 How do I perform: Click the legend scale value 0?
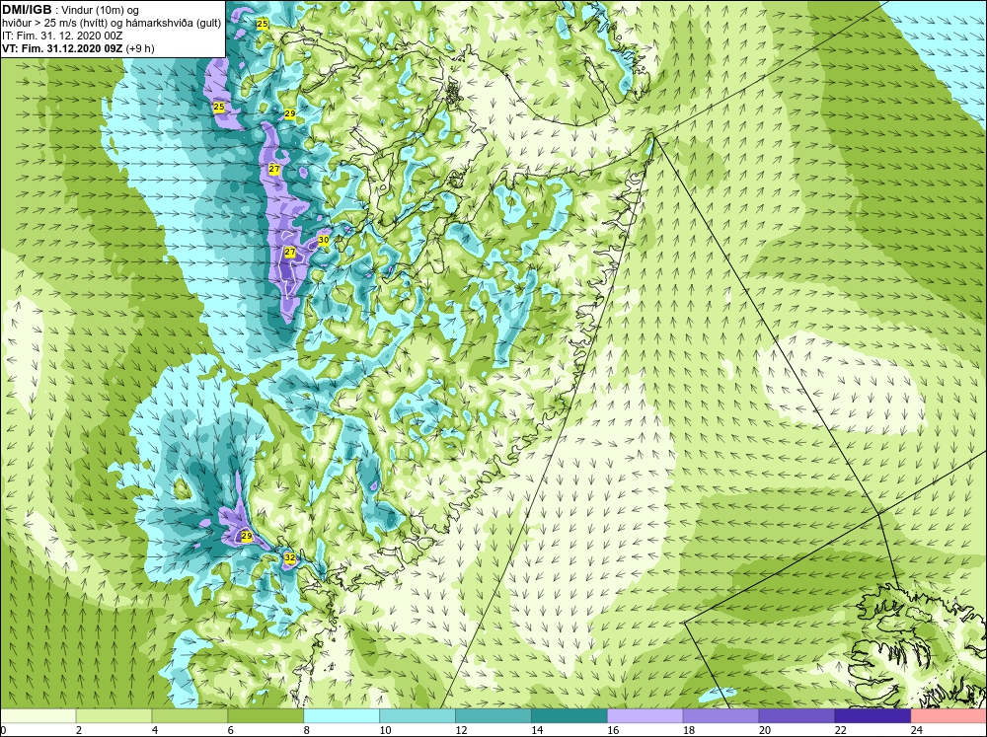tap(3, 730)
